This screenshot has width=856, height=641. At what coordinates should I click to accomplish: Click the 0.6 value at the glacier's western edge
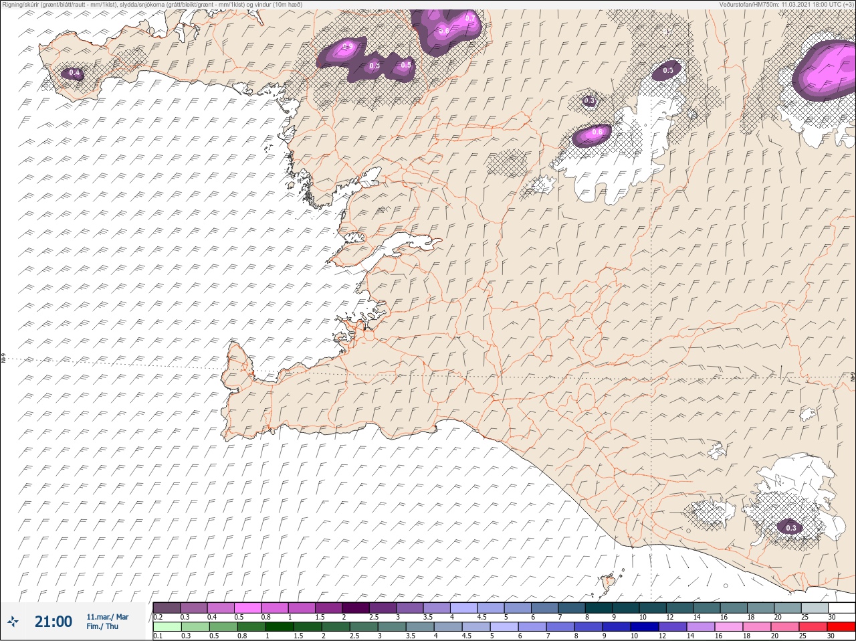597,132
